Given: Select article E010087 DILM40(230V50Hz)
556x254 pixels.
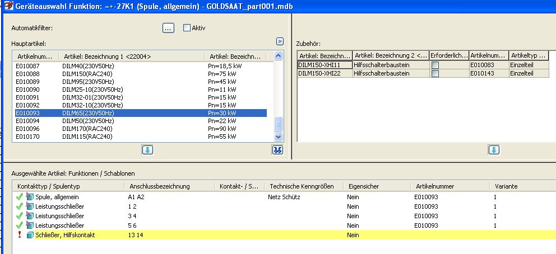Looking at the screenshot, I should point(141,66).
